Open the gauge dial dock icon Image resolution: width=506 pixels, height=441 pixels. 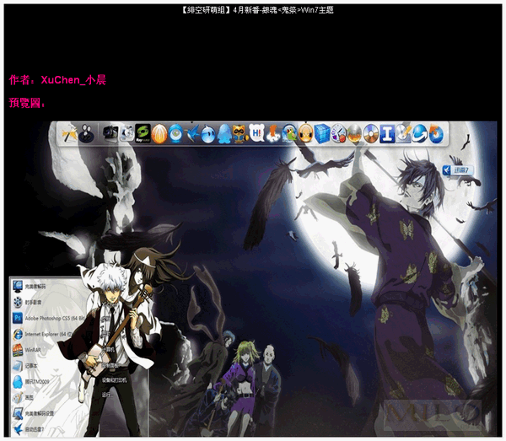pos(338,133)
